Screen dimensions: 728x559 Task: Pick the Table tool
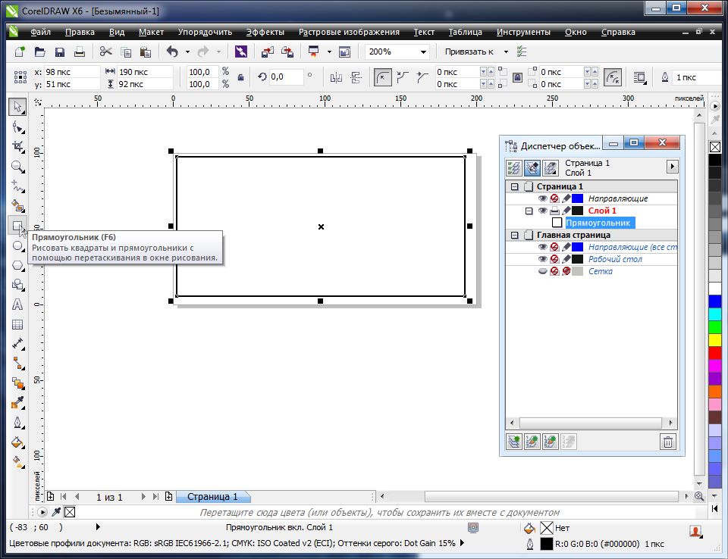(17, 324)
